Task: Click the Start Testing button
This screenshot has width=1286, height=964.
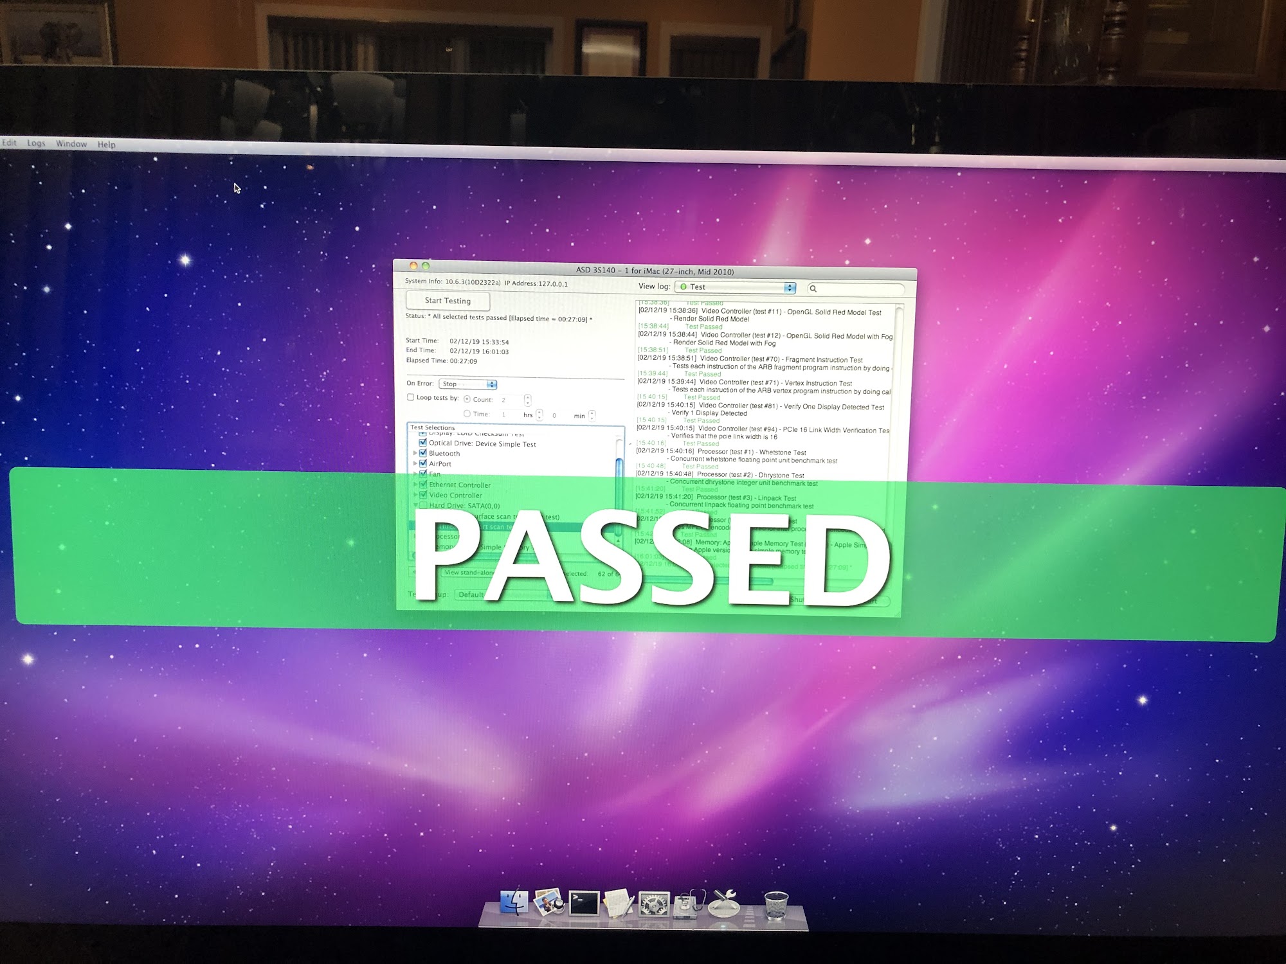Action: coord(448,301)
